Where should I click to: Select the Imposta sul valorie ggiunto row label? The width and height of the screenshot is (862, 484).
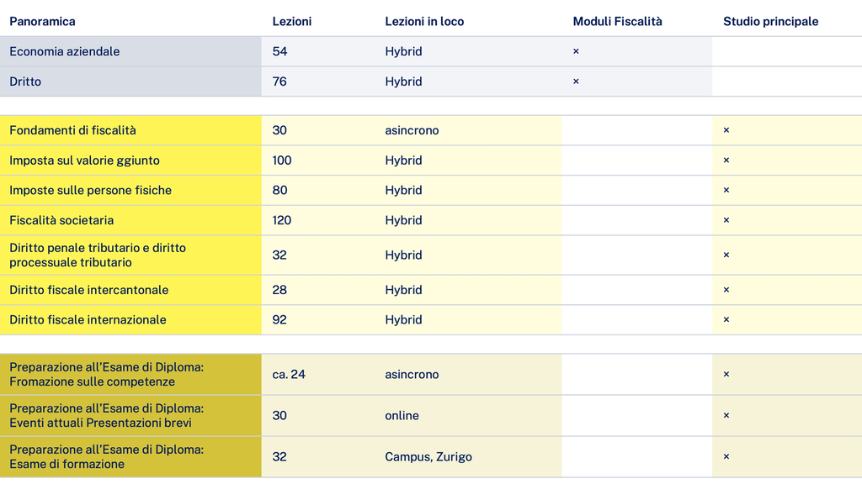[x=84, y=160]
